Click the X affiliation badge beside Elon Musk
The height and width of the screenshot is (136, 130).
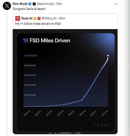pyautogui.click(x=34, y=4)
